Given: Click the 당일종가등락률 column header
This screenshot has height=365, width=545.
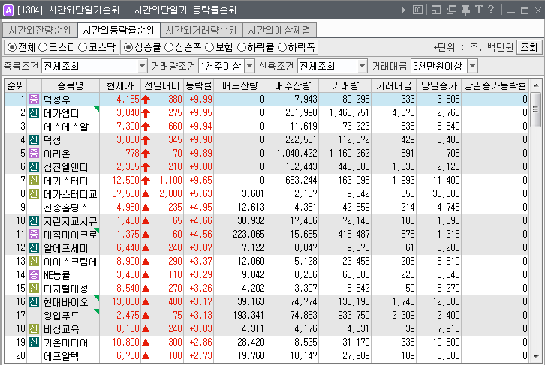Looking at the screenshot, I should point(495,85).
